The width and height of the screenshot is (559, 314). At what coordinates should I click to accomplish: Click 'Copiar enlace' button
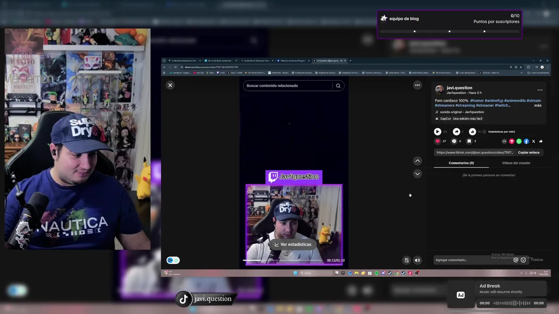pos(528,153)
